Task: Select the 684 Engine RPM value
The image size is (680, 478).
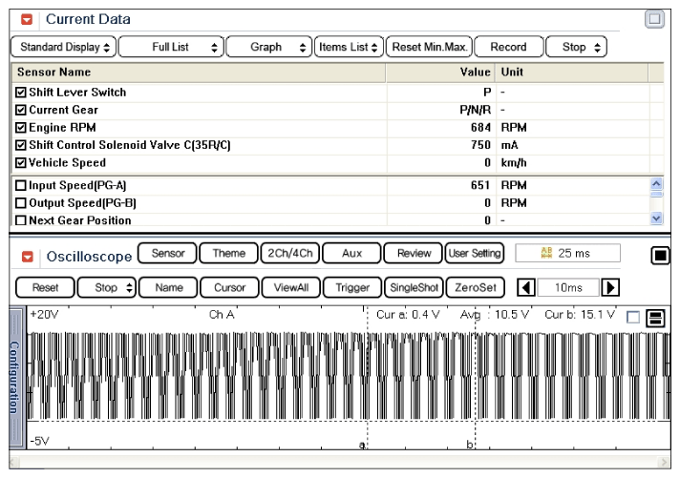Action: click(480, 128)
